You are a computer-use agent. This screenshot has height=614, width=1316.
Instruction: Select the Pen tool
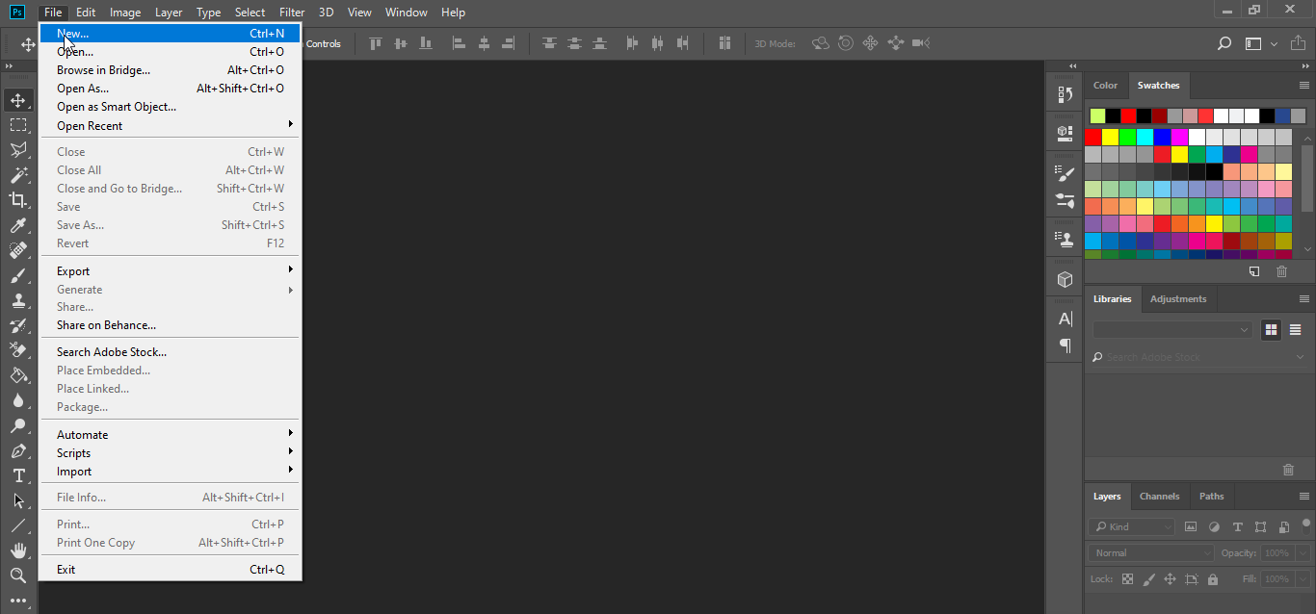pos(18,450)
